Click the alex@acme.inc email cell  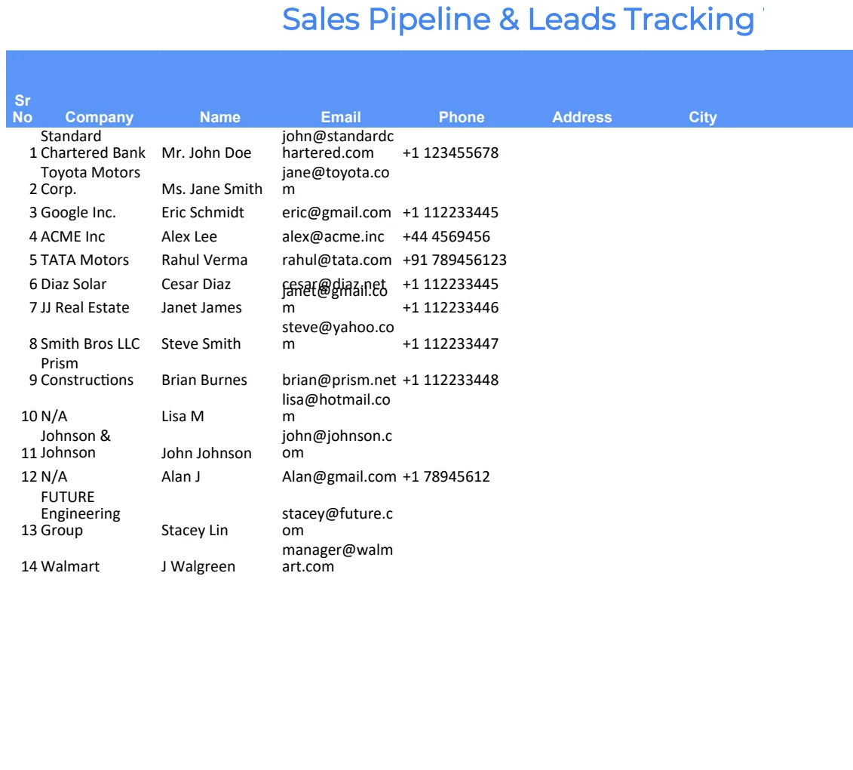(x=333, y=236)
